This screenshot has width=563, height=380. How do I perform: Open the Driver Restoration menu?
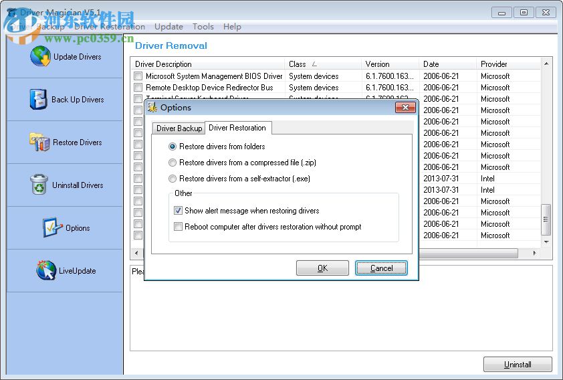(x=110, y=27)
